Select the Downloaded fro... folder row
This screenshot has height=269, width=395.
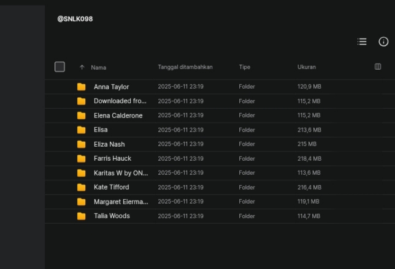[x=220, y=101]
